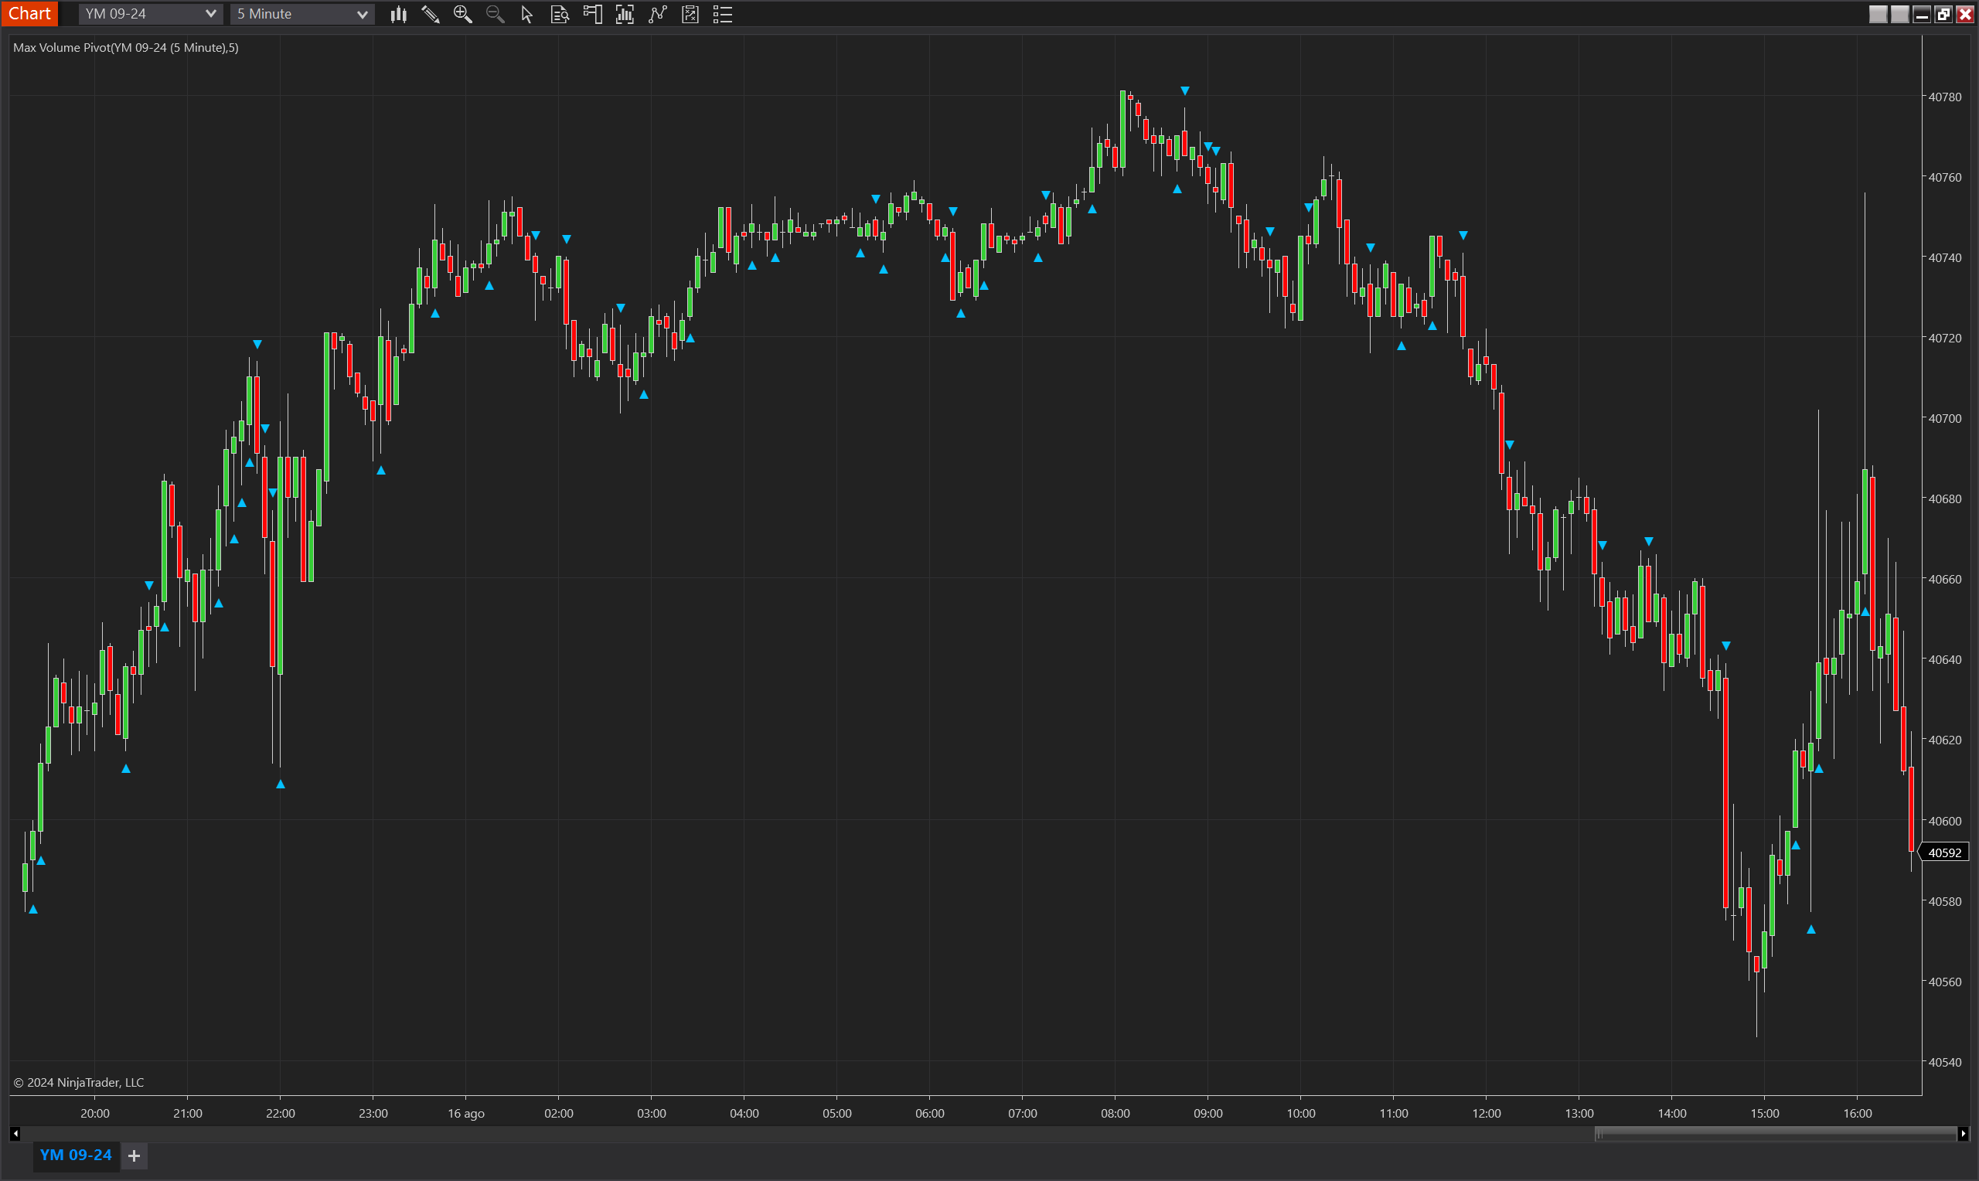
Task: Click the orange Chart title label
Action: click(29, 14)
